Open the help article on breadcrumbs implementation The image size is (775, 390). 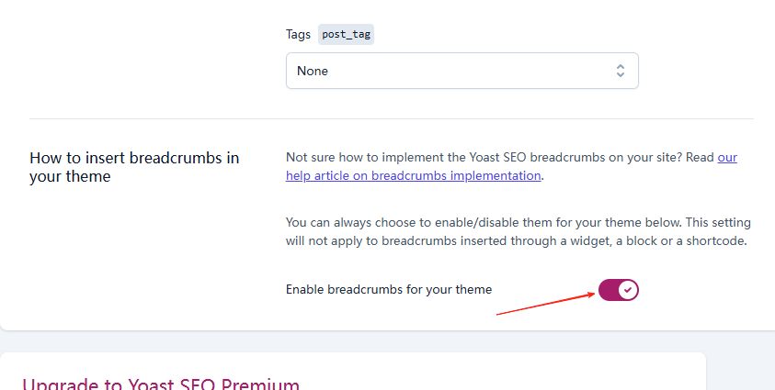(414, 175)
